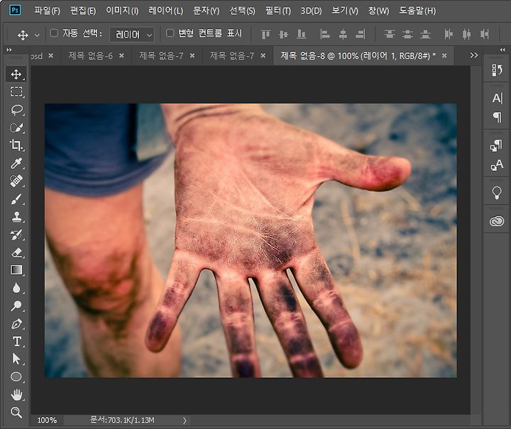Close the 제목 없음-8 document tab
Viewport: 511px width, 429px height.
(444, 56)
